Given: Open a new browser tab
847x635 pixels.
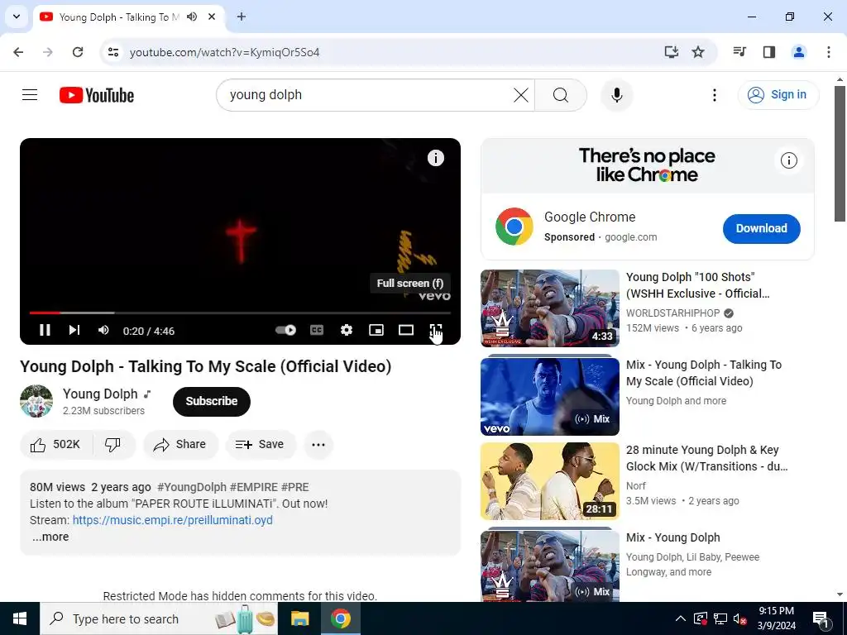Looking at the screenshot, I should click(242, 17).
